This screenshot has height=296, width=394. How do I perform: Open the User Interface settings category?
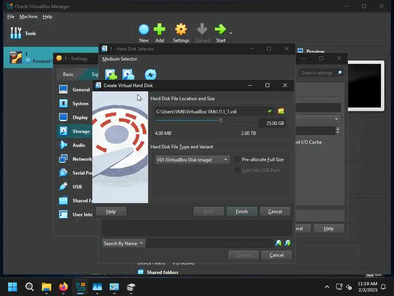tap(74, 214)
